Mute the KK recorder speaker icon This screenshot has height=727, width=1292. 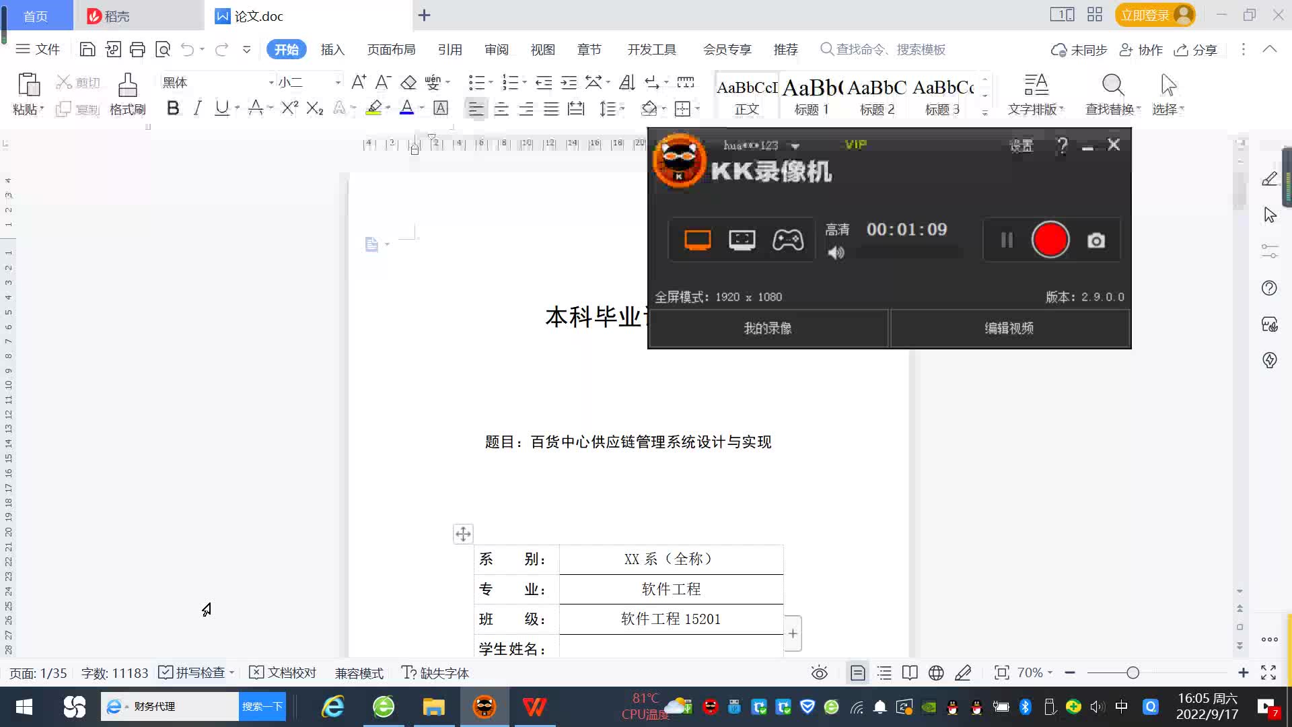pos(836,253)
